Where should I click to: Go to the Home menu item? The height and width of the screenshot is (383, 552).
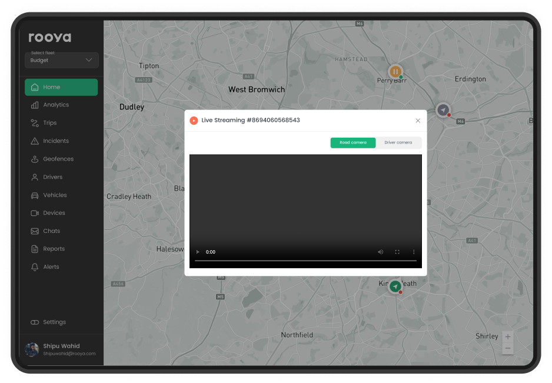tap(61, 87)
